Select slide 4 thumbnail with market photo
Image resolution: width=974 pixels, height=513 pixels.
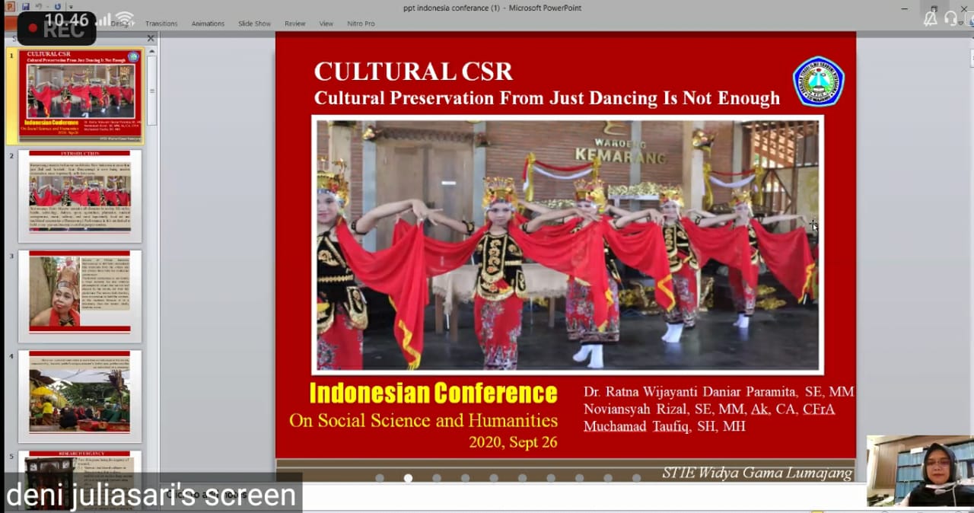pos(80,397)
